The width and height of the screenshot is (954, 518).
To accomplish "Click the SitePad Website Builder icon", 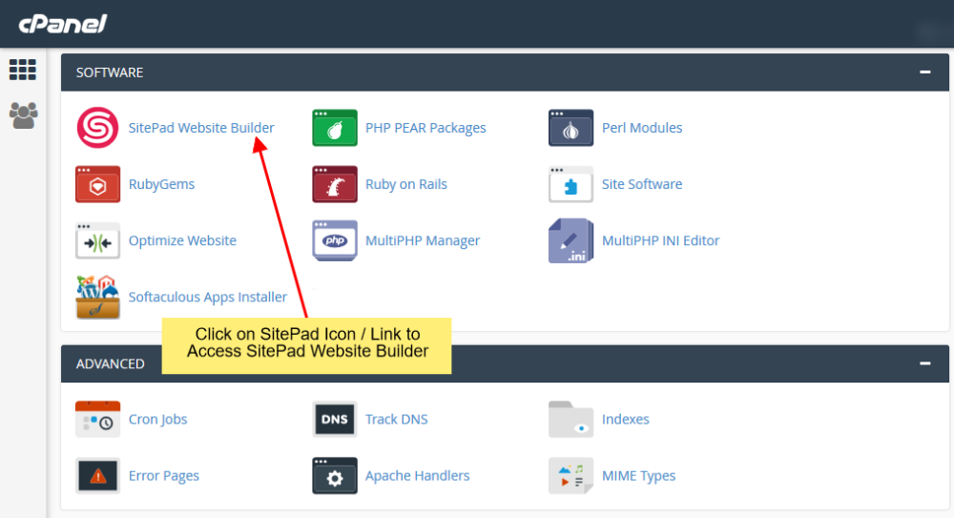I will click(x=97, y=128).
